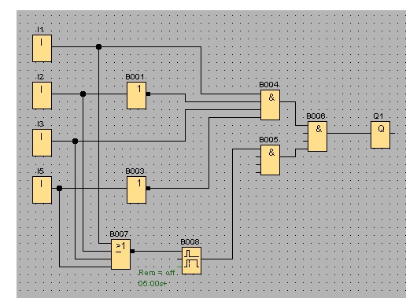
Task: Select the I2 input block
Action: click(42, 96)
